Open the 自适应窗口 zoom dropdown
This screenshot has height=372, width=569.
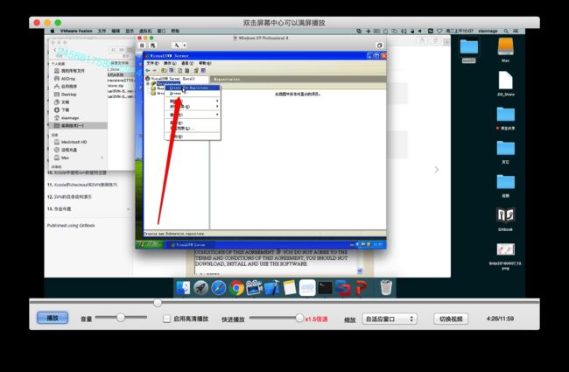click(390, 319)
